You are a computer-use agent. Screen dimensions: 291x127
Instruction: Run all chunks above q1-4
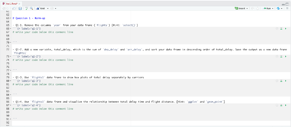point(281,105)
